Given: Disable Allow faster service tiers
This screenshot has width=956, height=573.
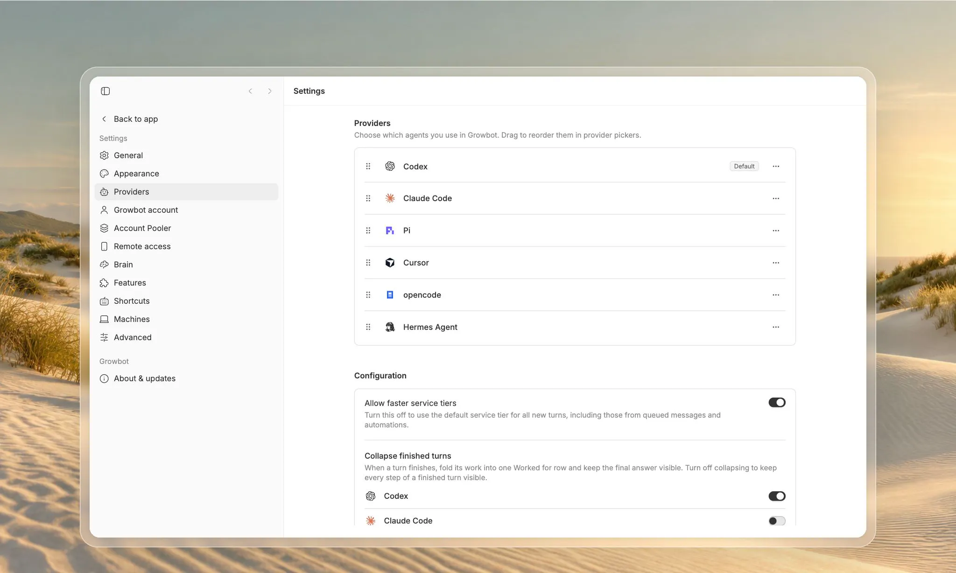Looking at the screenshot, I should click(777, 402).
